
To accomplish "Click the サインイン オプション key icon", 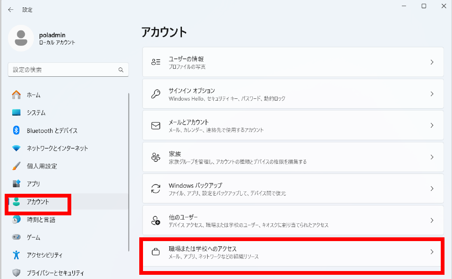I will (156, 94).
